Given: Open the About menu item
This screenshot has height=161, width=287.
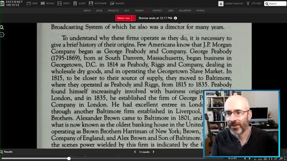Looking at the screenshot, I should click(x=87, y=11).
